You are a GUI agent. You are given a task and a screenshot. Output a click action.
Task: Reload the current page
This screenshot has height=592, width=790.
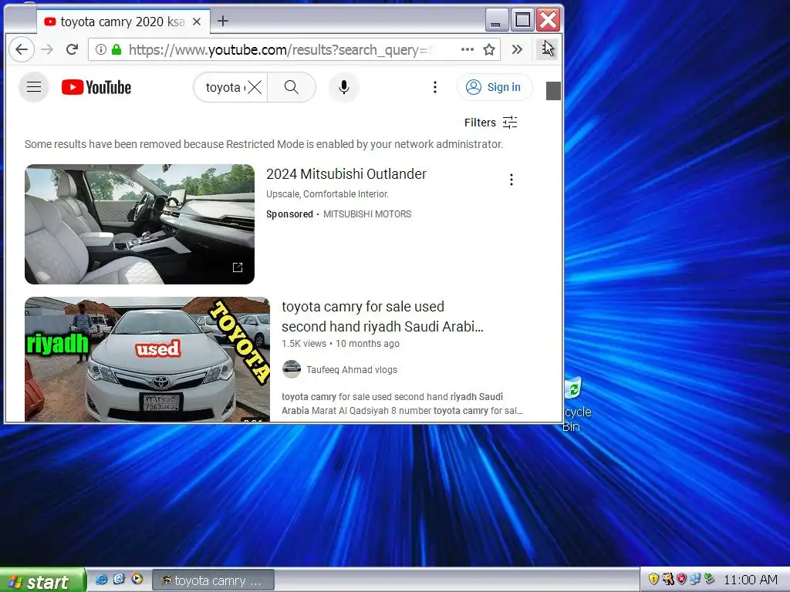pyautogui.click(x=72, y=49)
